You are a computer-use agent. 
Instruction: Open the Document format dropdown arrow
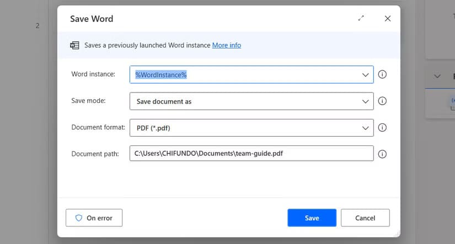(365, 128)
